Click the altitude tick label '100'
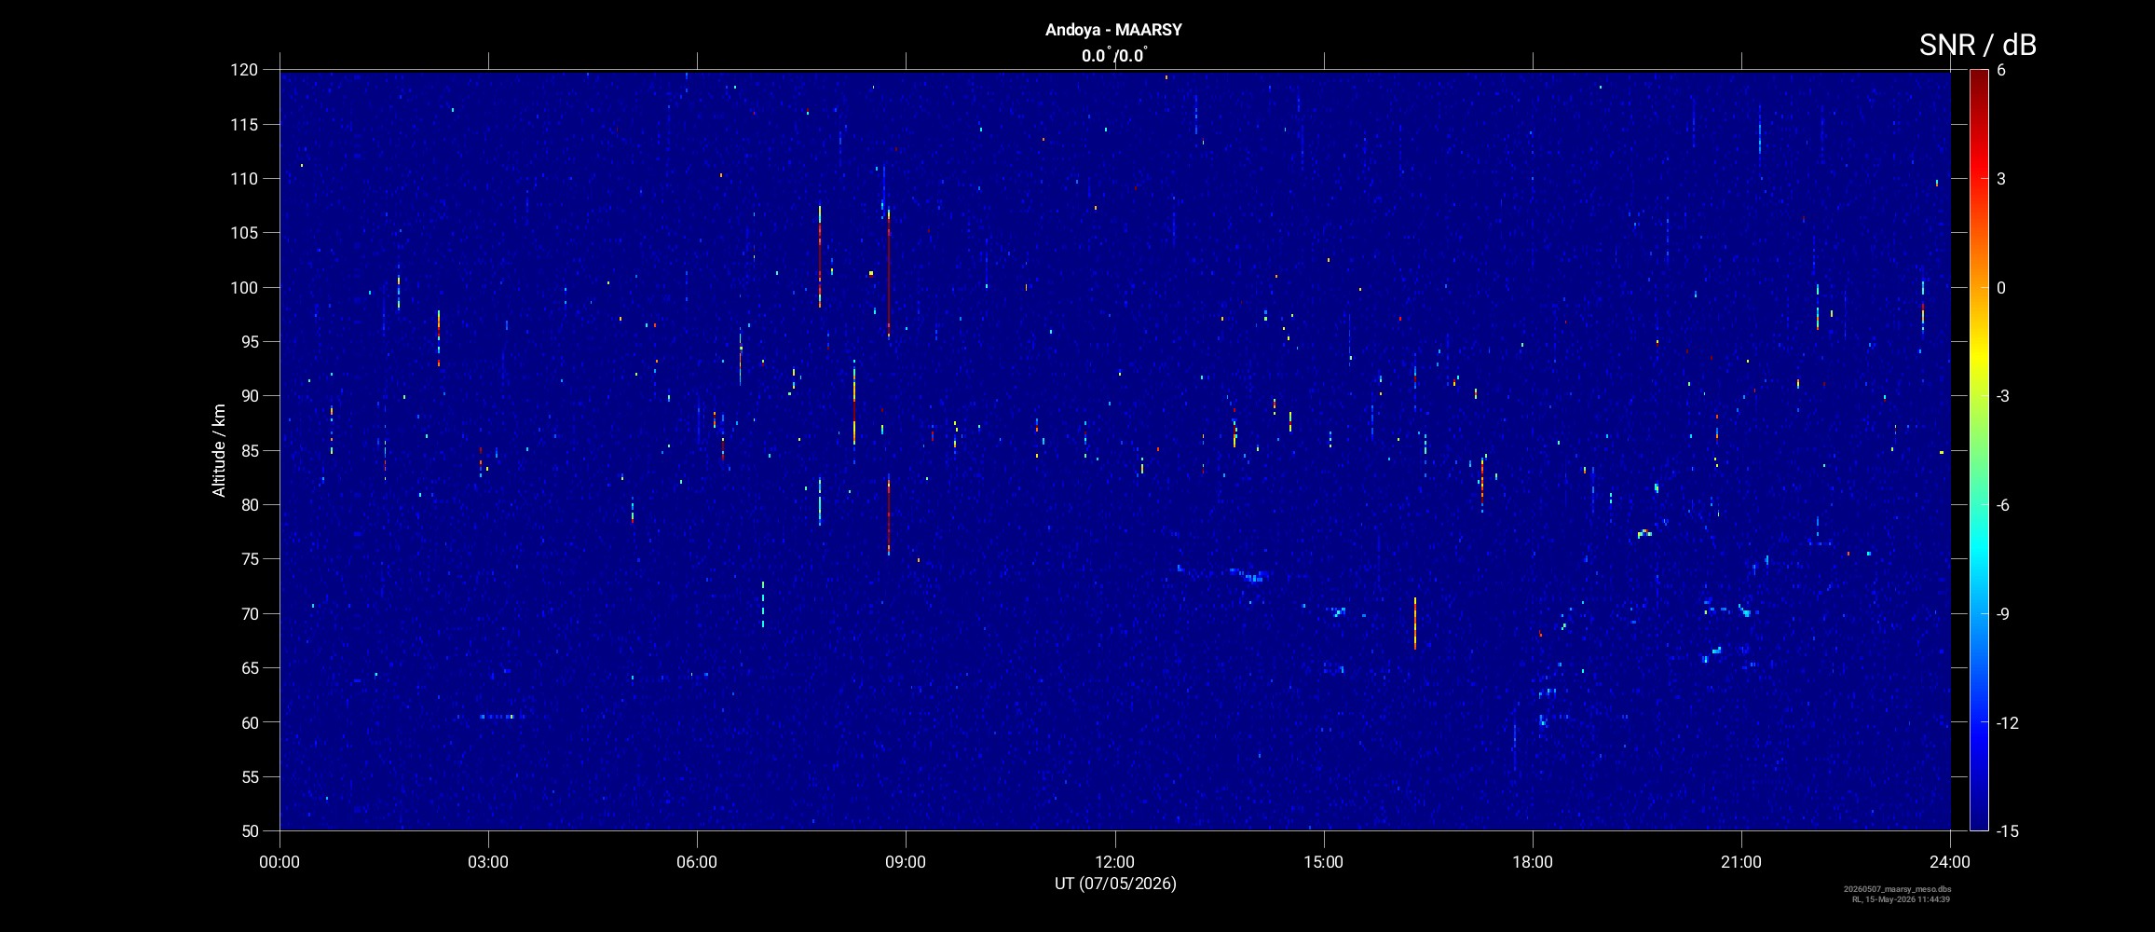 tap(243, 287)
